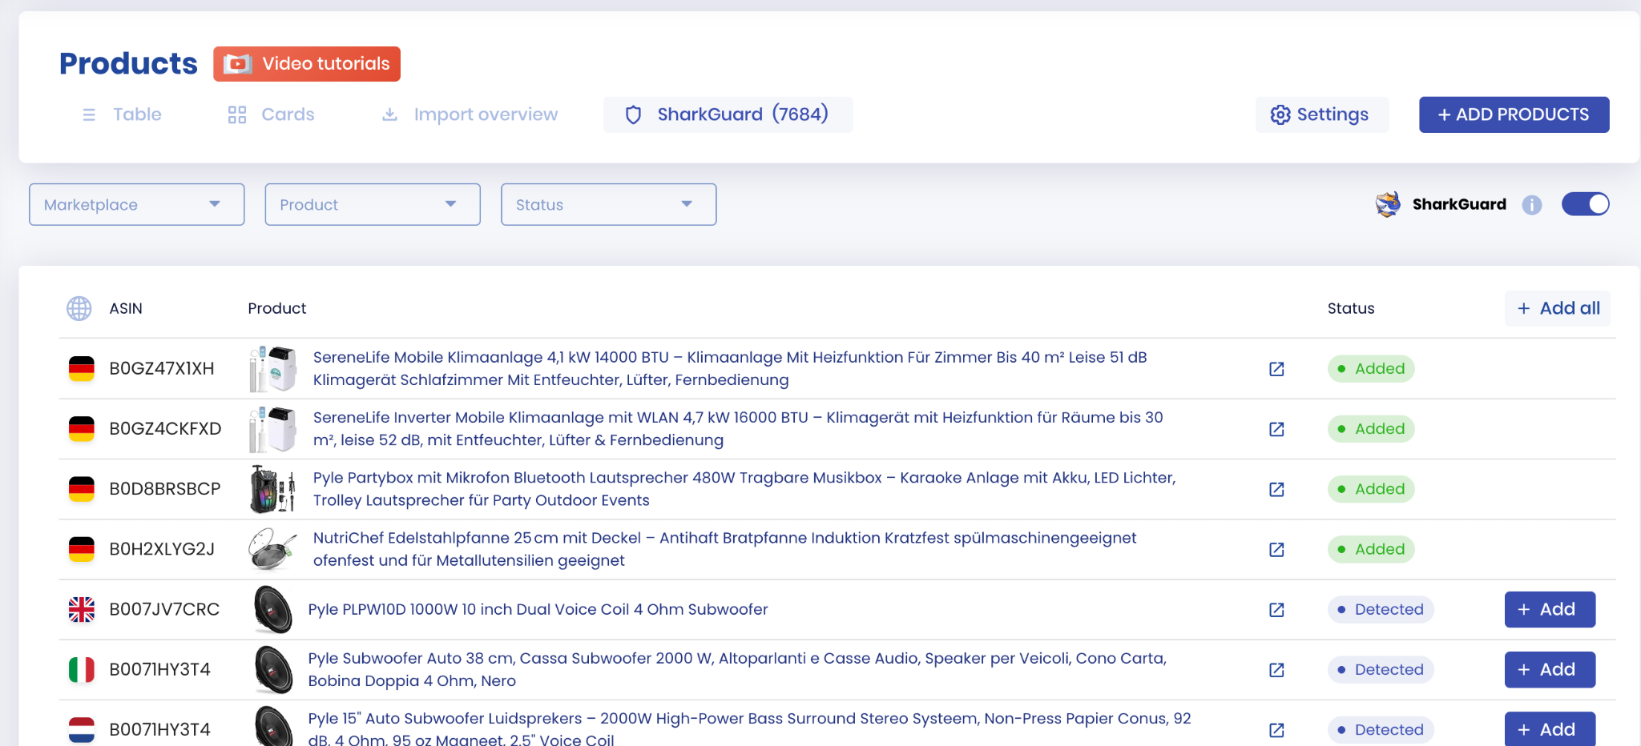The width and height of the screenshot is (1641, 746).
Task: Add the Pyle 15" Auto Subwoofer Luidsprekers
Action: 1550,729
